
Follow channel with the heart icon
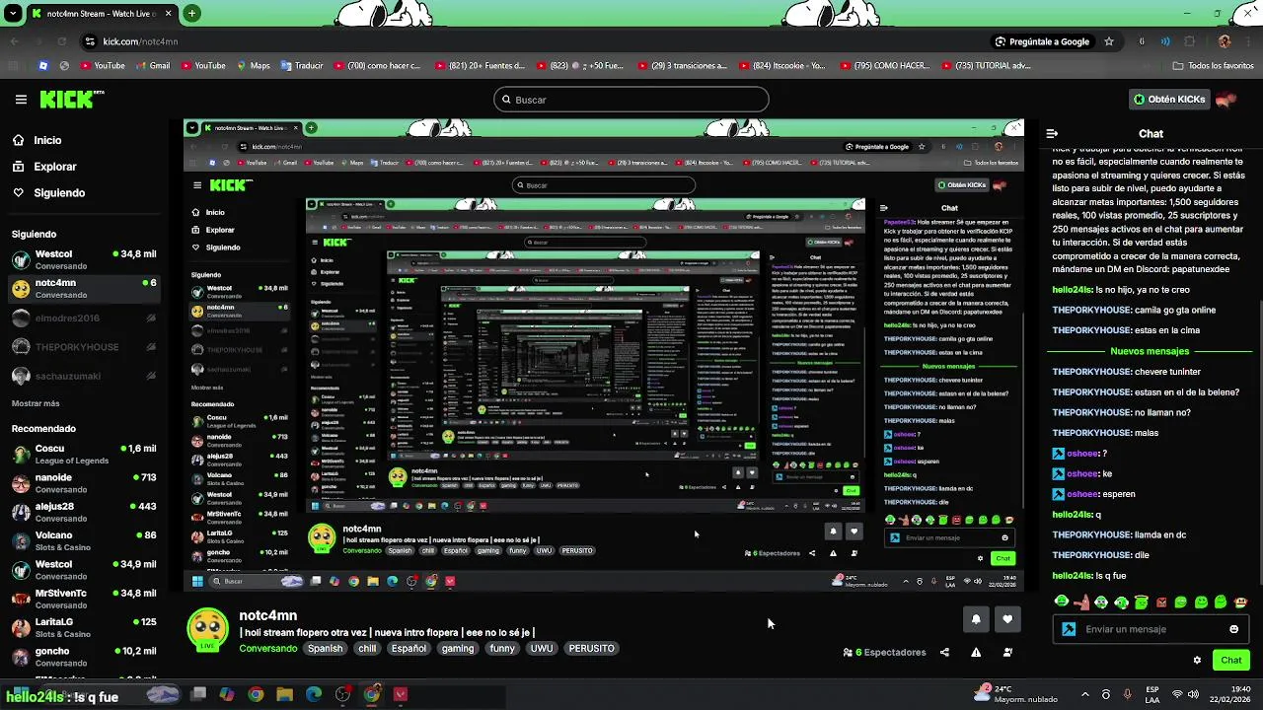click(x=1007, y=619)
